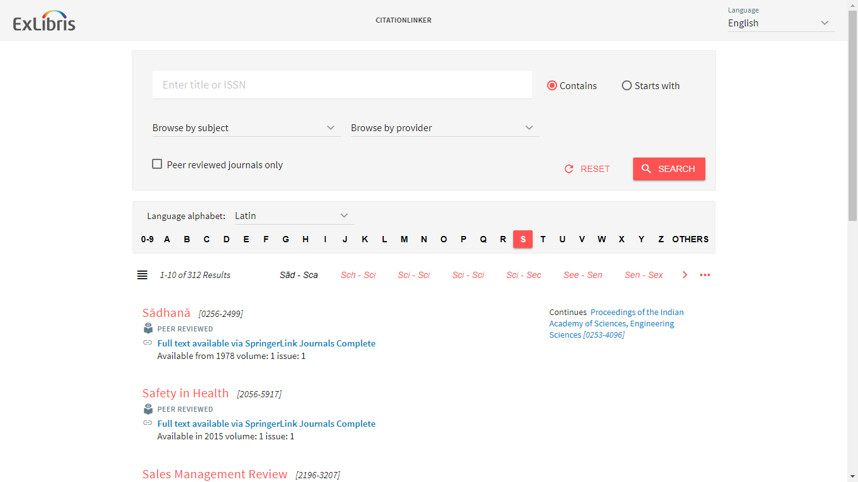This screenshot has height=482, width=858.
Task: Open the Sales Management Review journal link
Action: click(215, 474)
